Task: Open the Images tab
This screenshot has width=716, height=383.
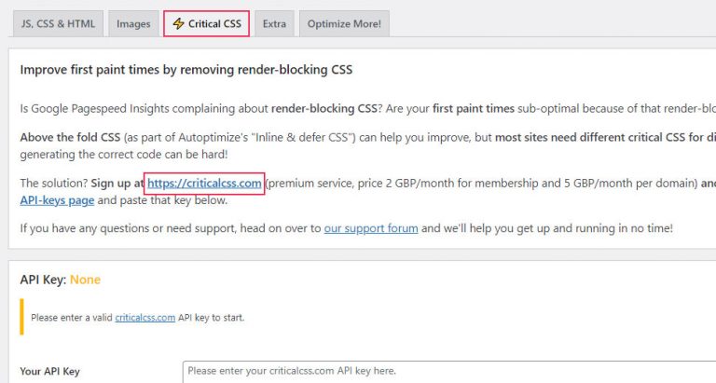Action: click(133, 23)
